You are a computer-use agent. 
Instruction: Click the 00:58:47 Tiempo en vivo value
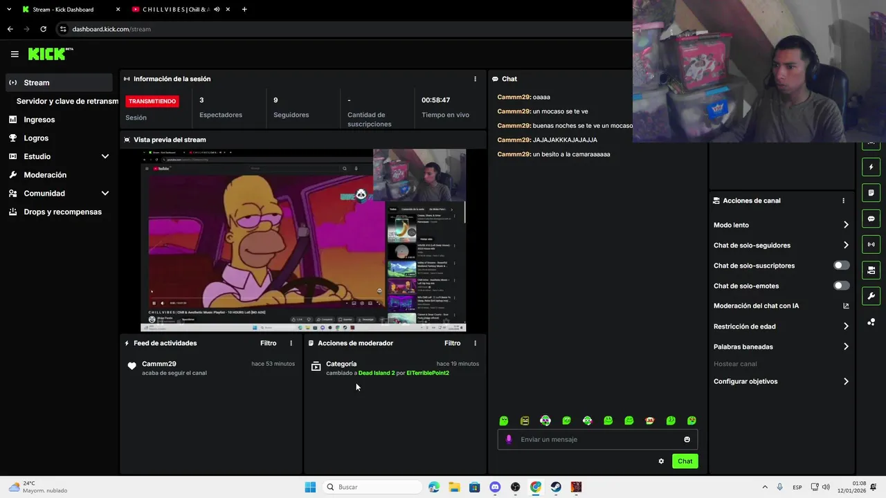(436, 100)
